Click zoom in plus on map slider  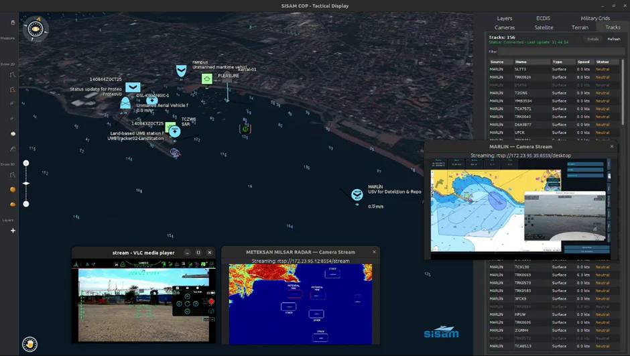[26, 163]
